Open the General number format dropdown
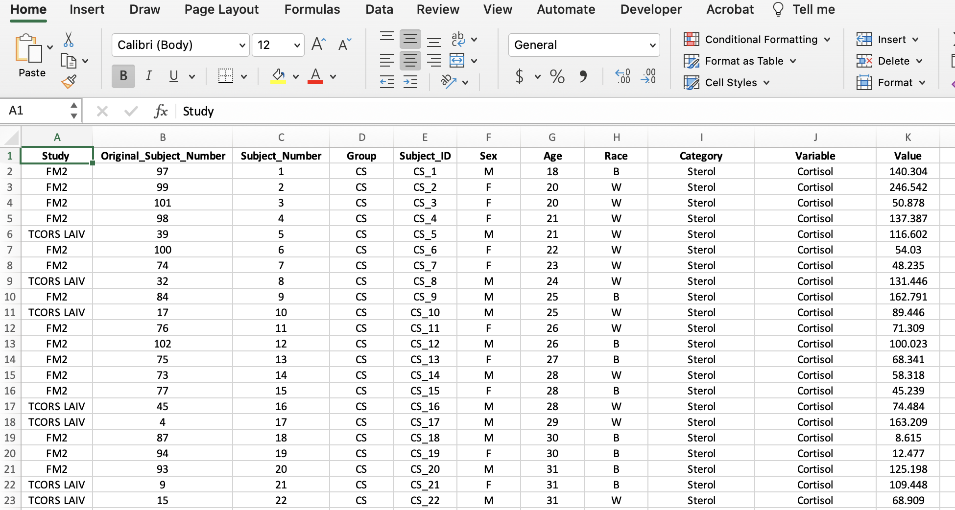Screen dimensions: 955x510 click(652, 46)
